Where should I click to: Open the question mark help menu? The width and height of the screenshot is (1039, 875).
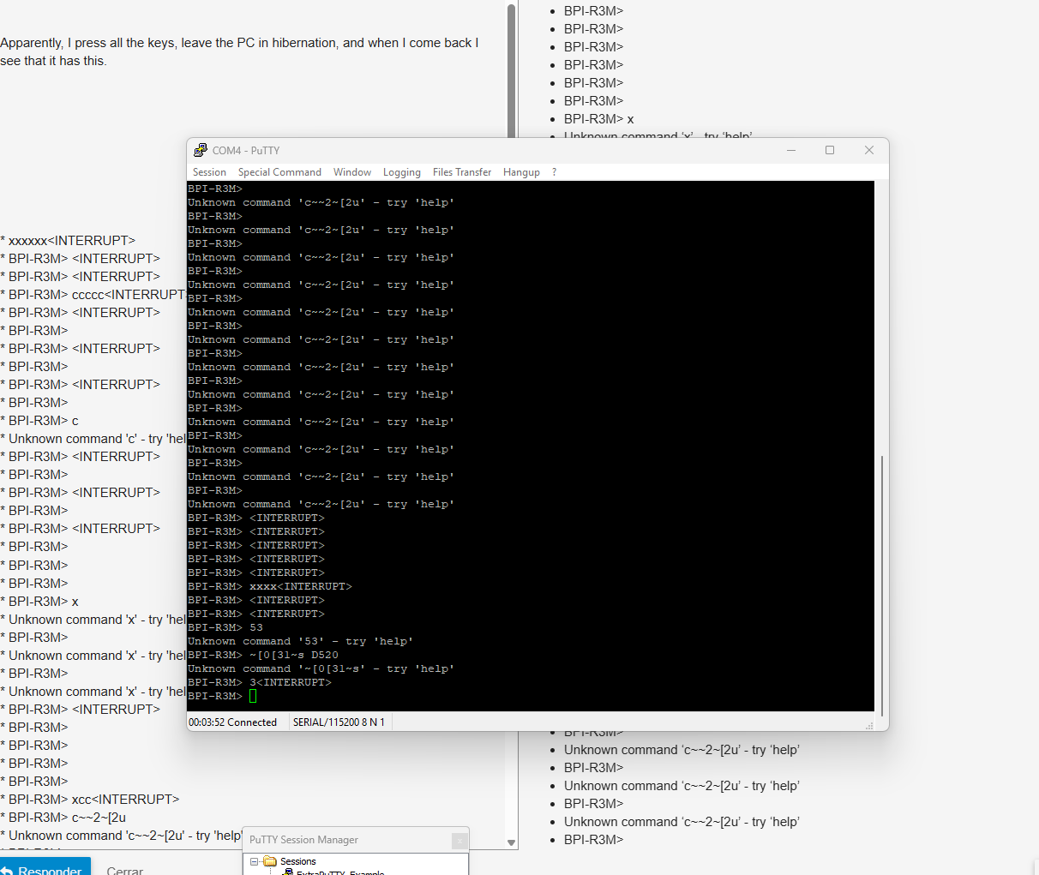(555, 172)
